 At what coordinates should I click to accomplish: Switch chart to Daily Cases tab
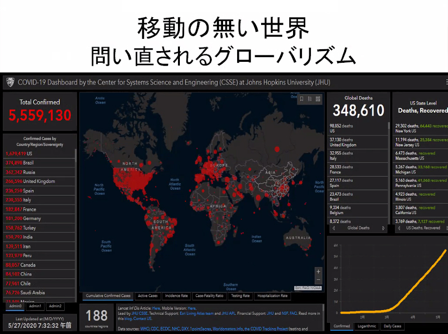[x=392, y=327]
